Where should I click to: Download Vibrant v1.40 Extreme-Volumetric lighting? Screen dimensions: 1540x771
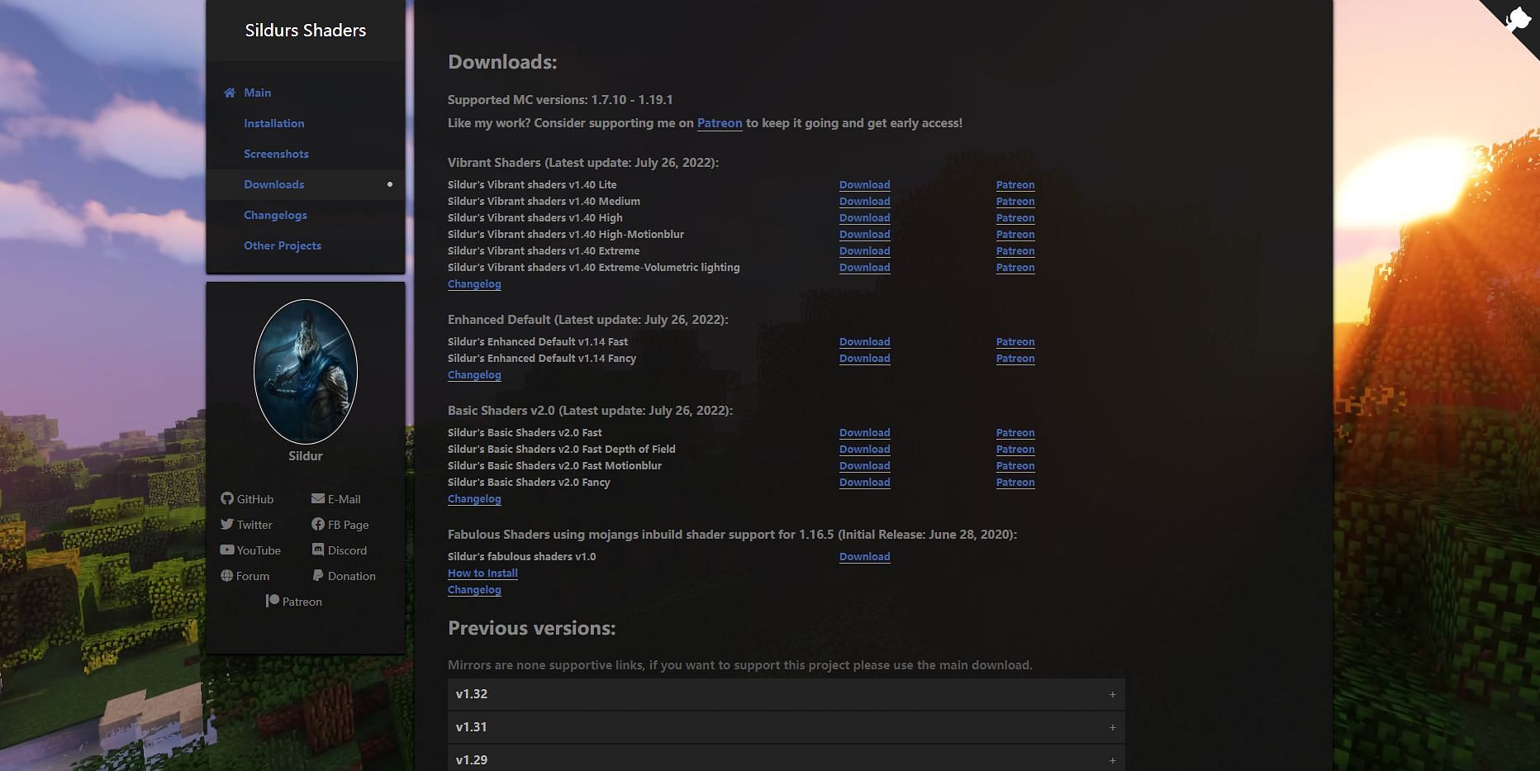tap(864, 268)
